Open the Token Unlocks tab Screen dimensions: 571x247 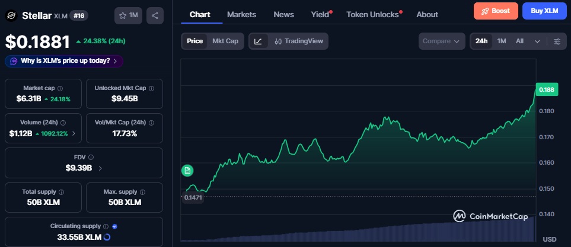372,15
